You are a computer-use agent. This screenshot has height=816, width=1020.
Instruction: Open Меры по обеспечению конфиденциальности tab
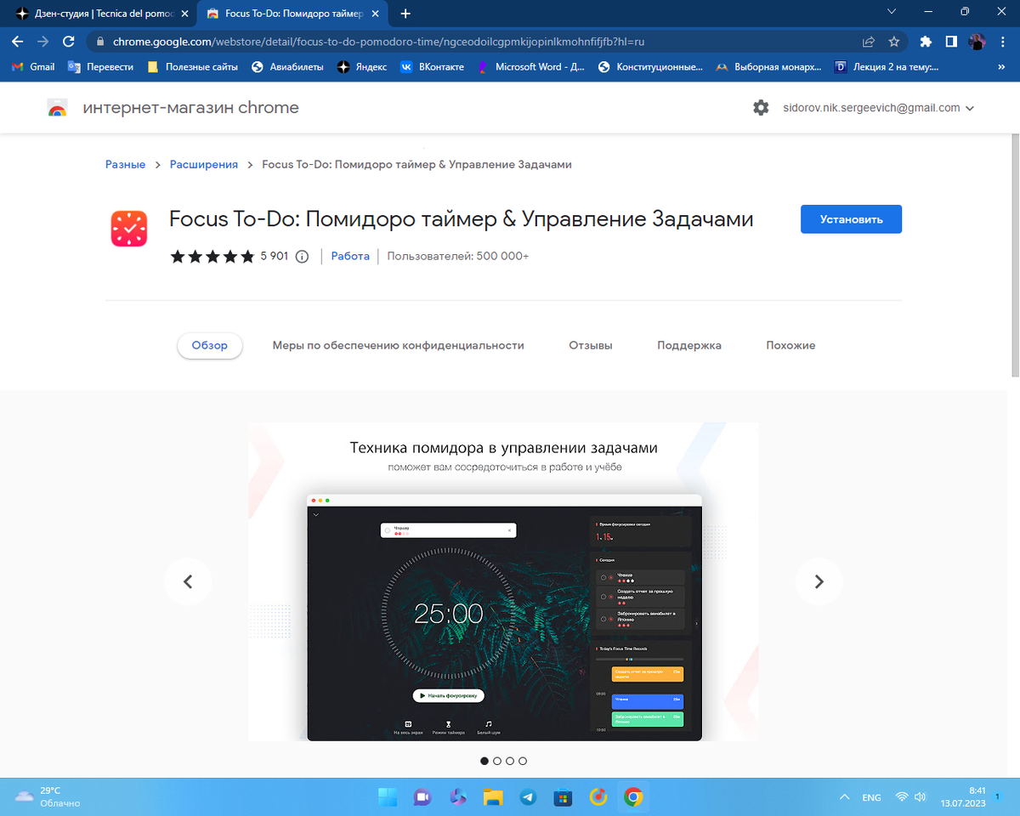398,345
